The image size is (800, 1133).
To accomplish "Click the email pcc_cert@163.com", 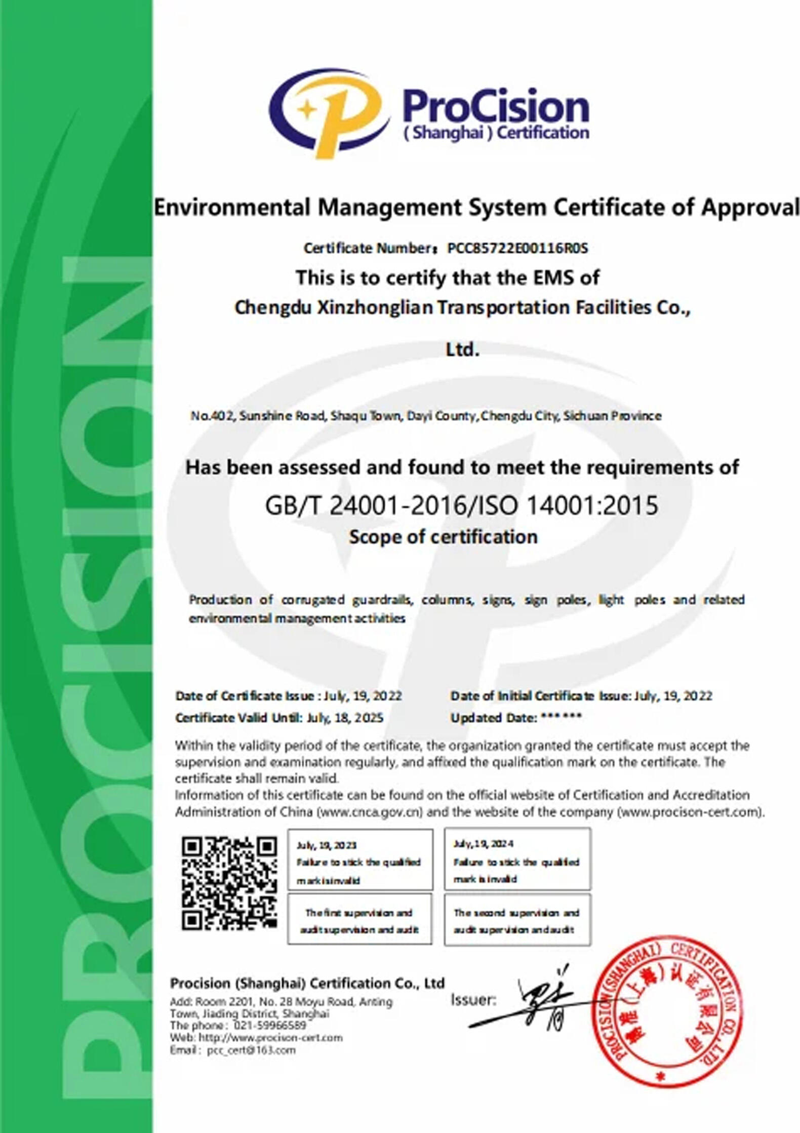I will (x=251, y=1050).
